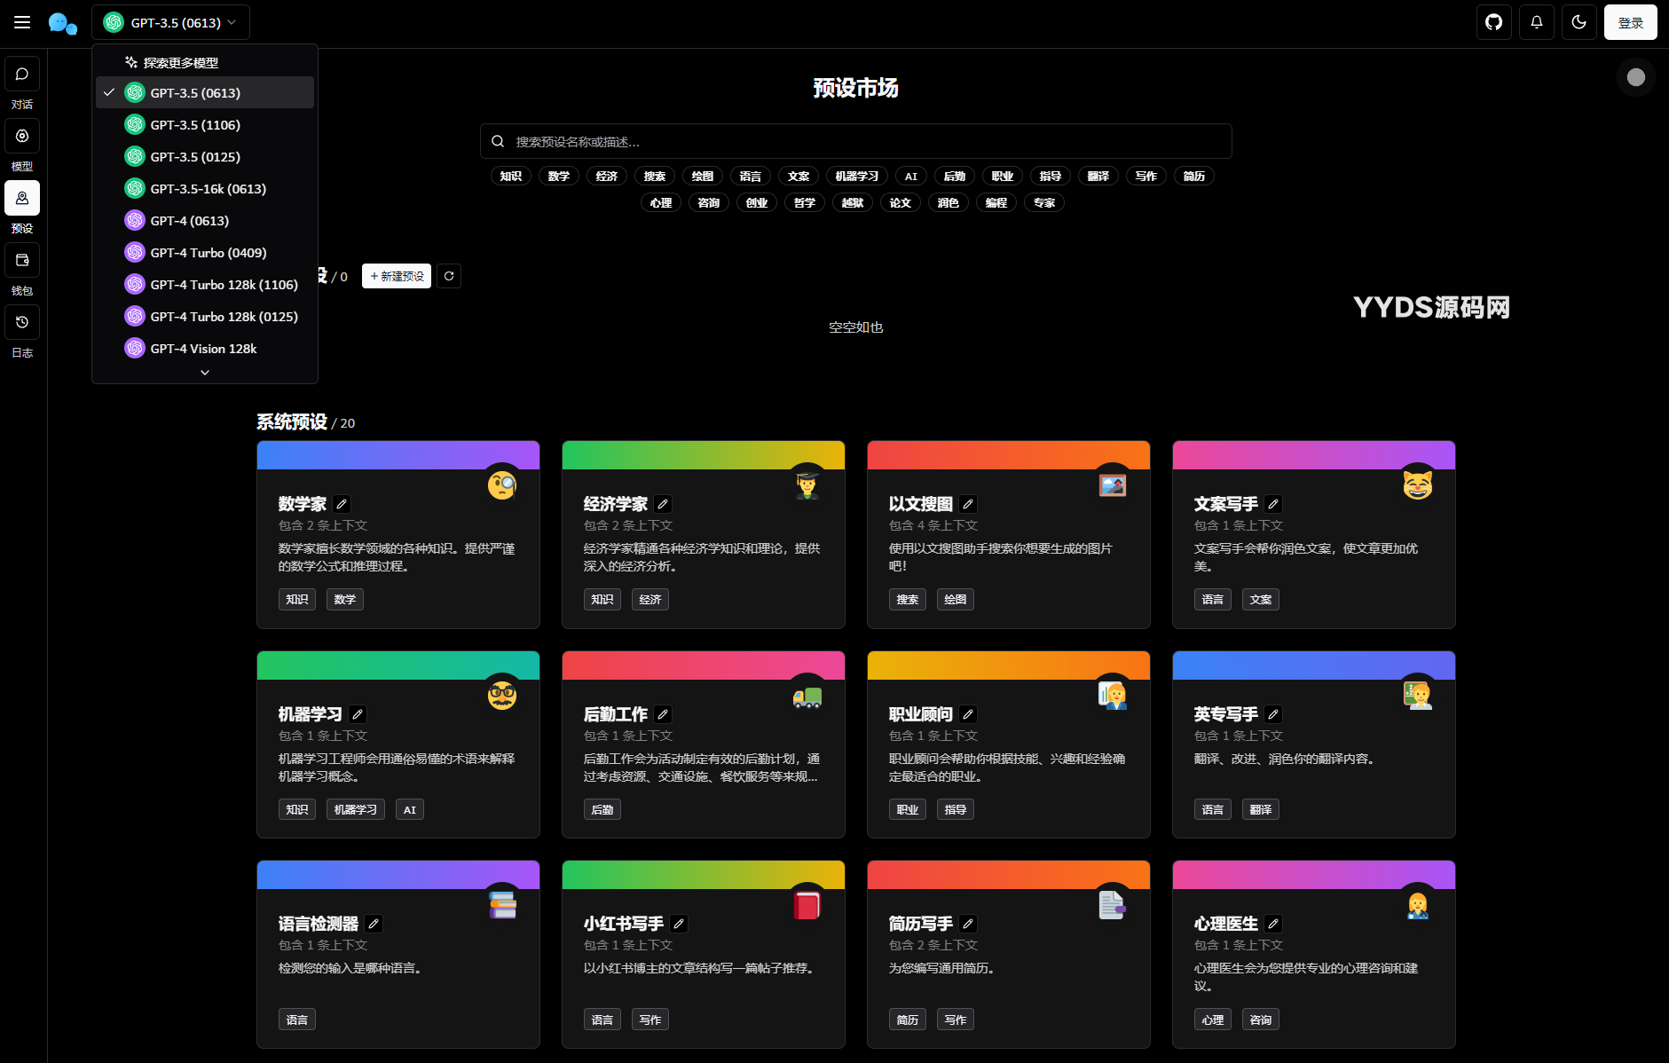Open the 模型 models sidebar icon
The height and width of the screenshot is (1063, 1669).
click(x=22, y=137)
